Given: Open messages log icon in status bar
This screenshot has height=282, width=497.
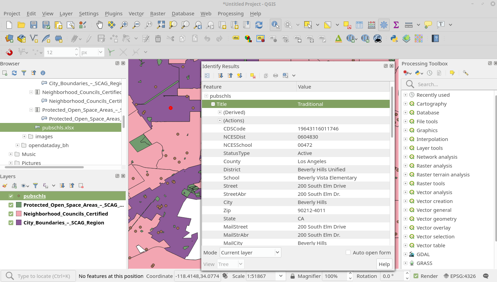Looking at the screenshot, I should [x=486, y=276].
